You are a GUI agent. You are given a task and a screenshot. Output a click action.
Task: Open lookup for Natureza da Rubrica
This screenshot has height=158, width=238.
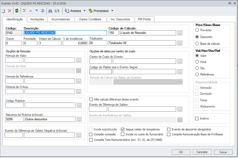point(79,119)
